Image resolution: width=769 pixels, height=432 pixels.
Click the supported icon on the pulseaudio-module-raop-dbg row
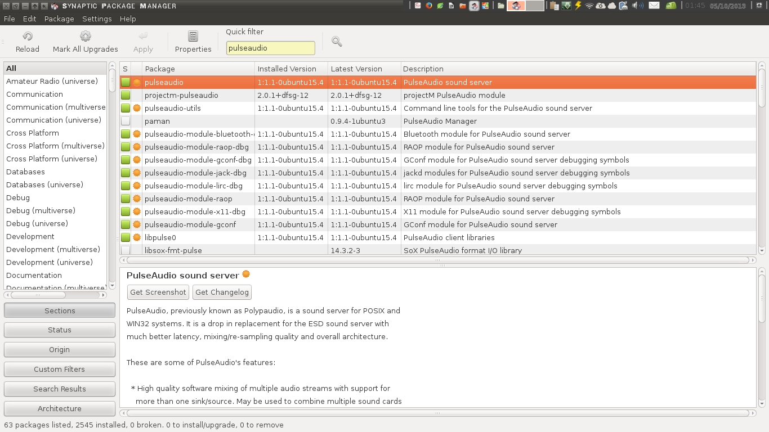136,147
